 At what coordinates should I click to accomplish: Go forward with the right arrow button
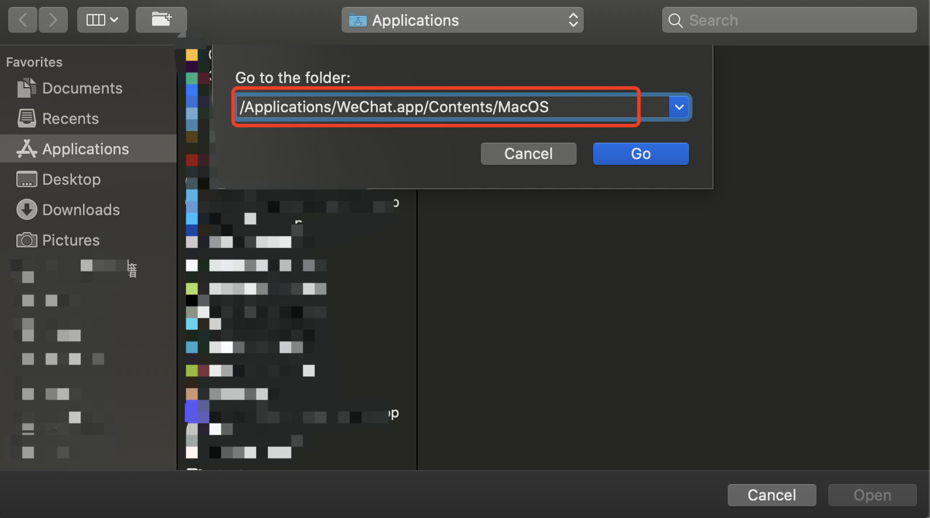point(53,20)
